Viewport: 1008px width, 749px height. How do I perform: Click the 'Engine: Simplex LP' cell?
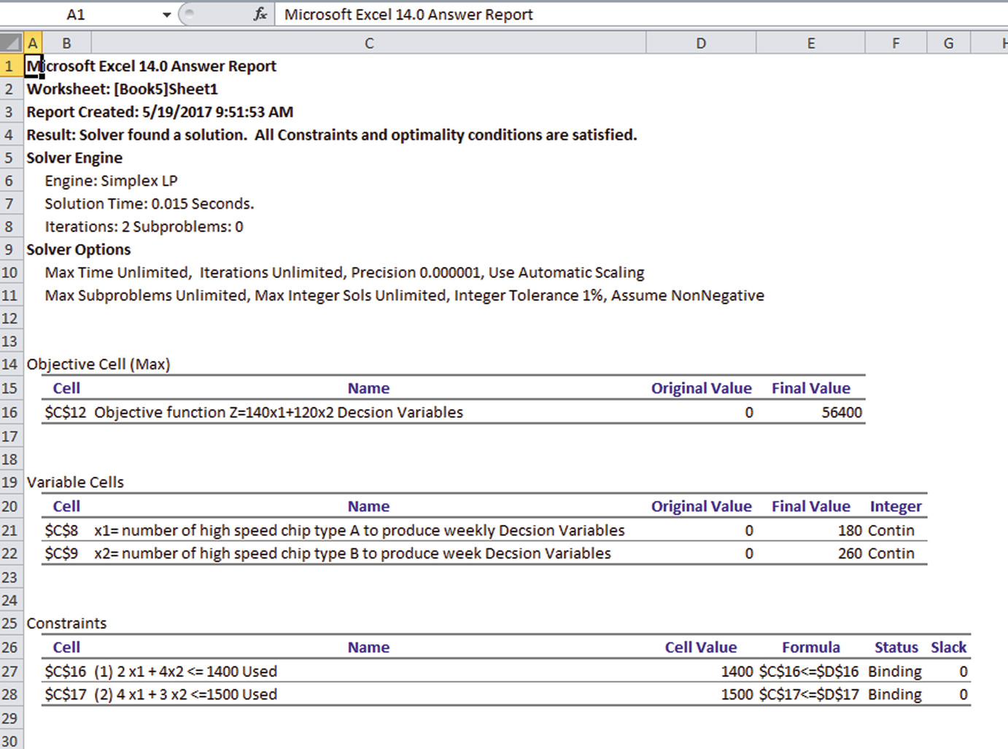(x=111, y=181)
